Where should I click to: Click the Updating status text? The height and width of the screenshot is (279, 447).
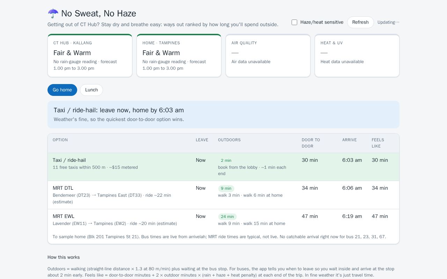[388, 22]
